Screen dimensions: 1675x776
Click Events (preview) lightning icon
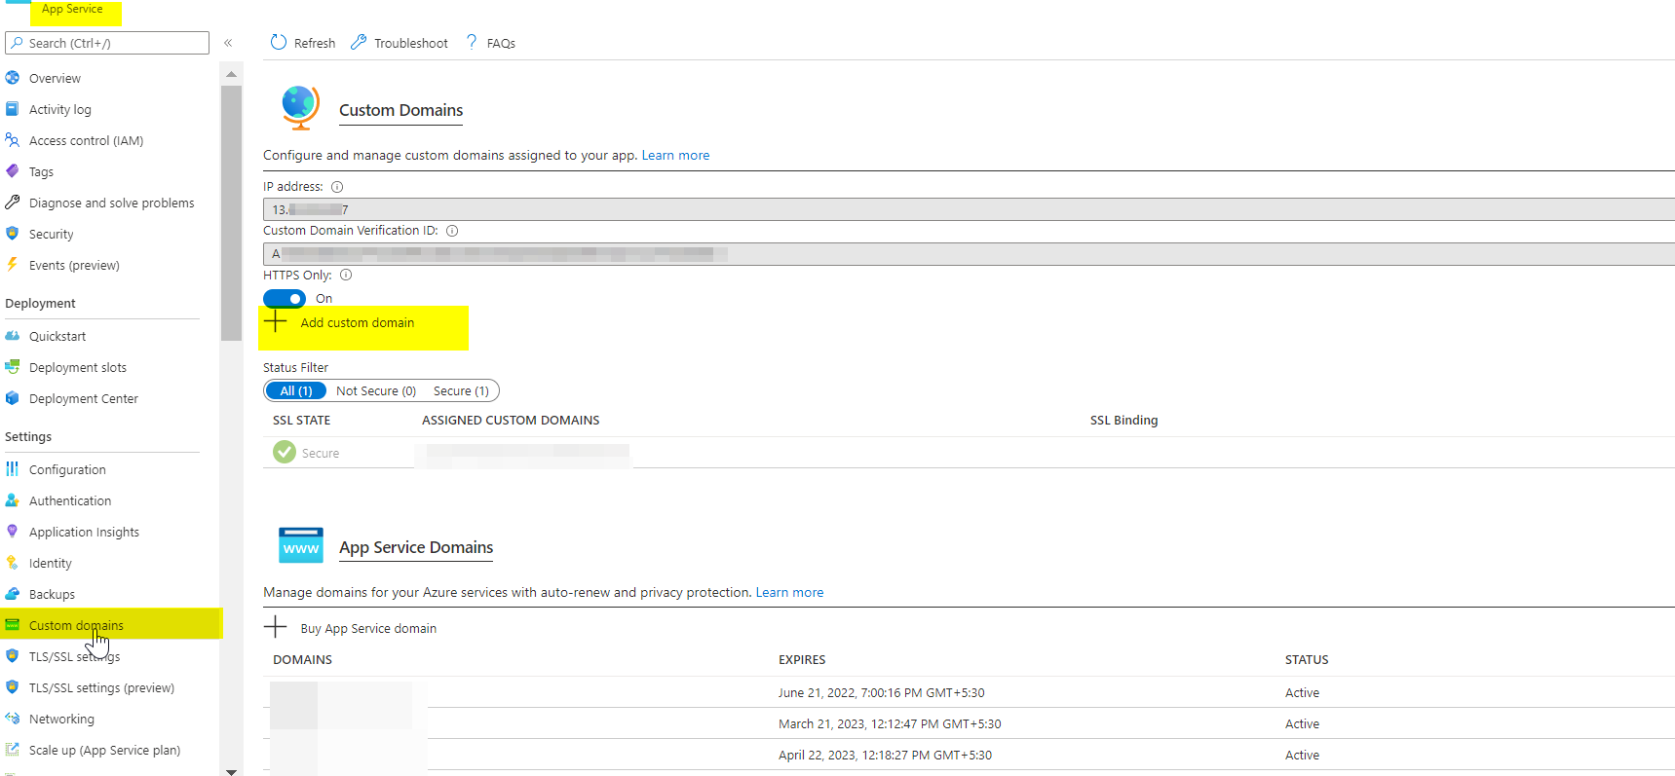pyautogui.click(x=13, y=265)
